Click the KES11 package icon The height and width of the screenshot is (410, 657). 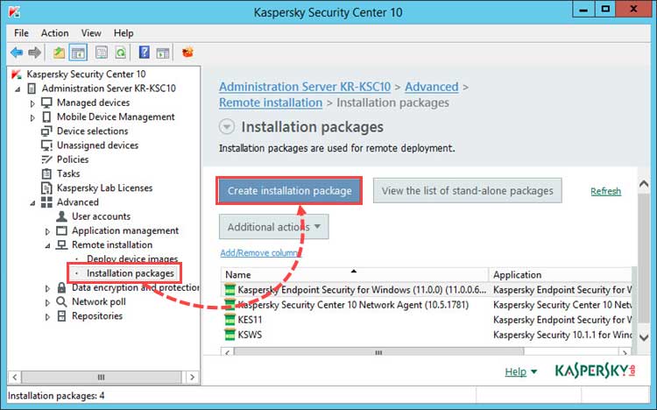tap(230, 320)
